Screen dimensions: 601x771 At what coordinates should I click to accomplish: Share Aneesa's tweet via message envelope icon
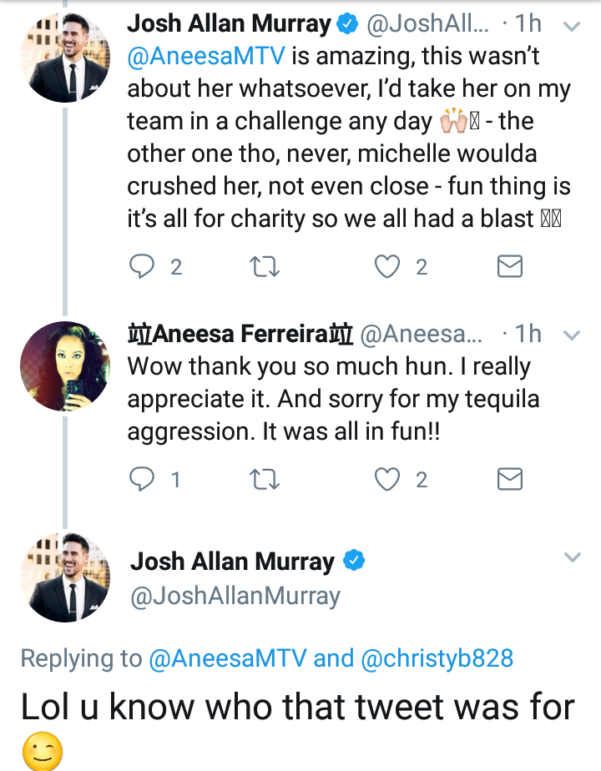tap(509, 479)
